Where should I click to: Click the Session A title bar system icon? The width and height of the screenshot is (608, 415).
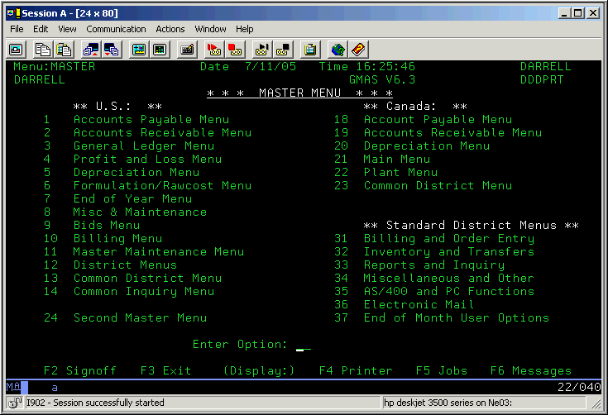[11, 12]
